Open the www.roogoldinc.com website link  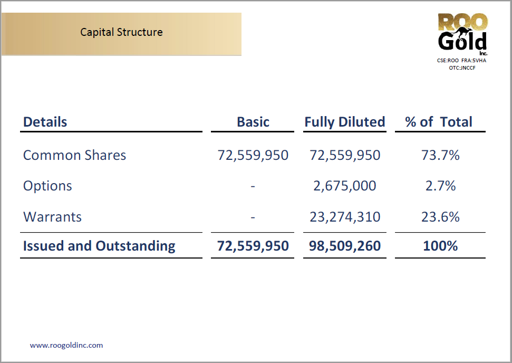[x=66, y=346]
